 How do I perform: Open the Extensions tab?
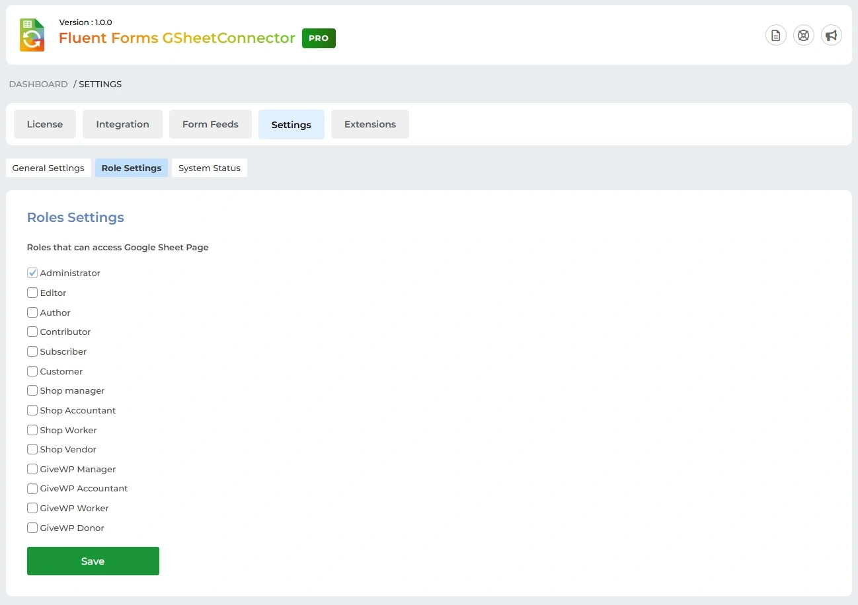point(370,124)
